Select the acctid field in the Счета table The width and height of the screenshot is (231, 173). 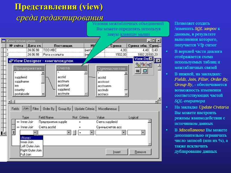61,77
